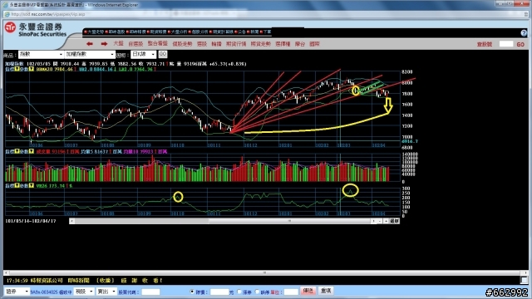Open the 加權指數 index dropdown

click(90, 54)
